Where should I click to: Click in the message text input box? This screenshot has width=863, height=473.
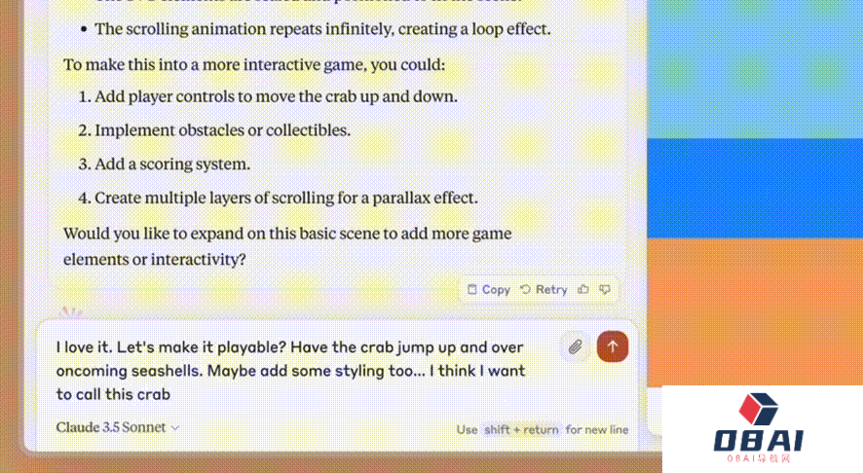[x=292, y=370]
